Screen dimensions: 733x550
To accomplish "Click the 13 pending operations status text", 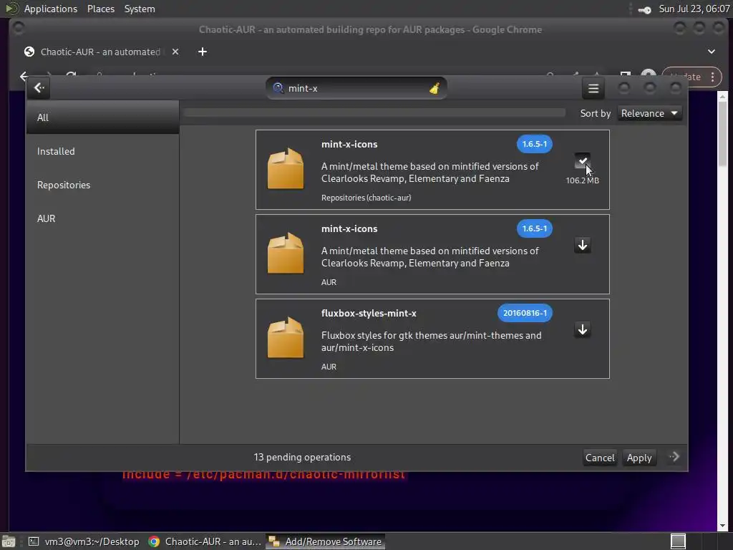I will click(302, 457).
